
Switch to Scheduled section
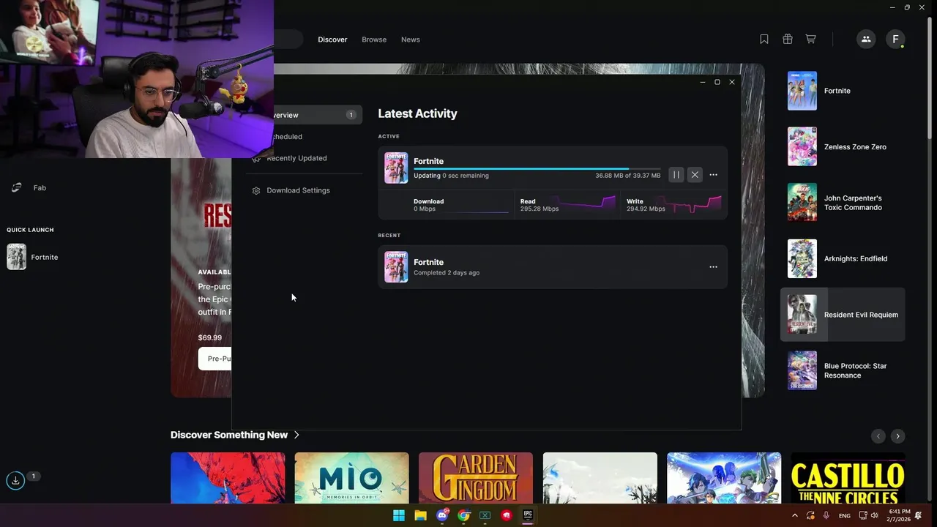[286, 137]
